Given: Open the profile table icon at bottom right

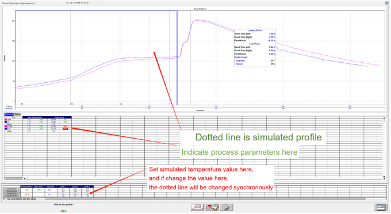Looking at the screenshot, I should pos(381,207).
